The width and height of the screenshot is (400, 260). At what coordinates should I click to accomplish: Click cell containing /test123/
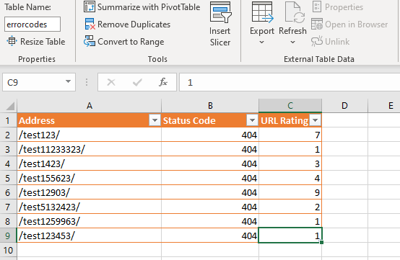tap(90, 135)
